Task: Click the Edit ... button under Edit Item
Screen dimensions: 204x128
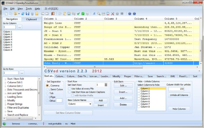Action: 123,86
